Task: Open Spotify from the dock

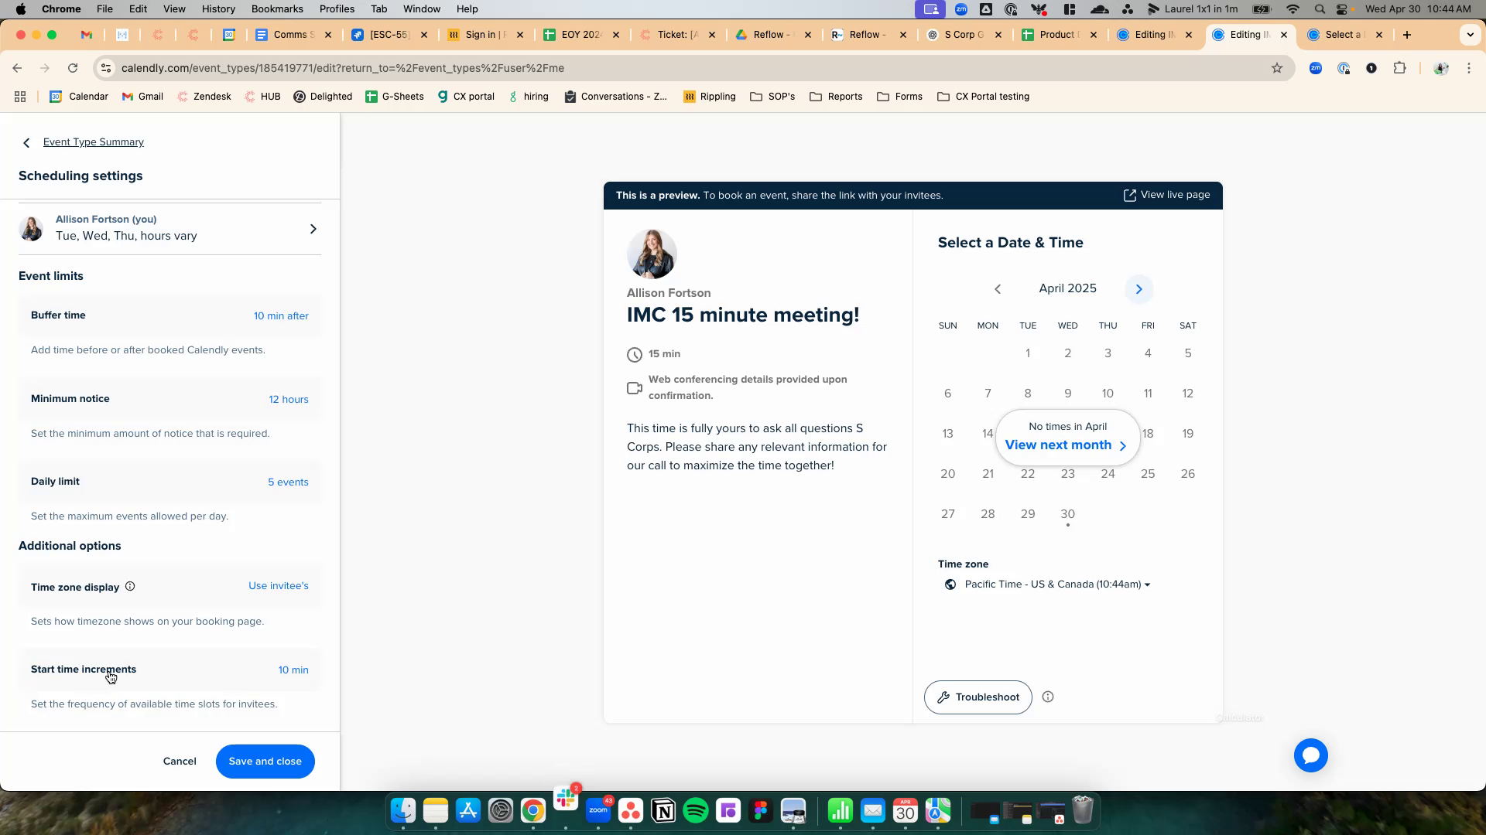Action: [x=696, y=810]
